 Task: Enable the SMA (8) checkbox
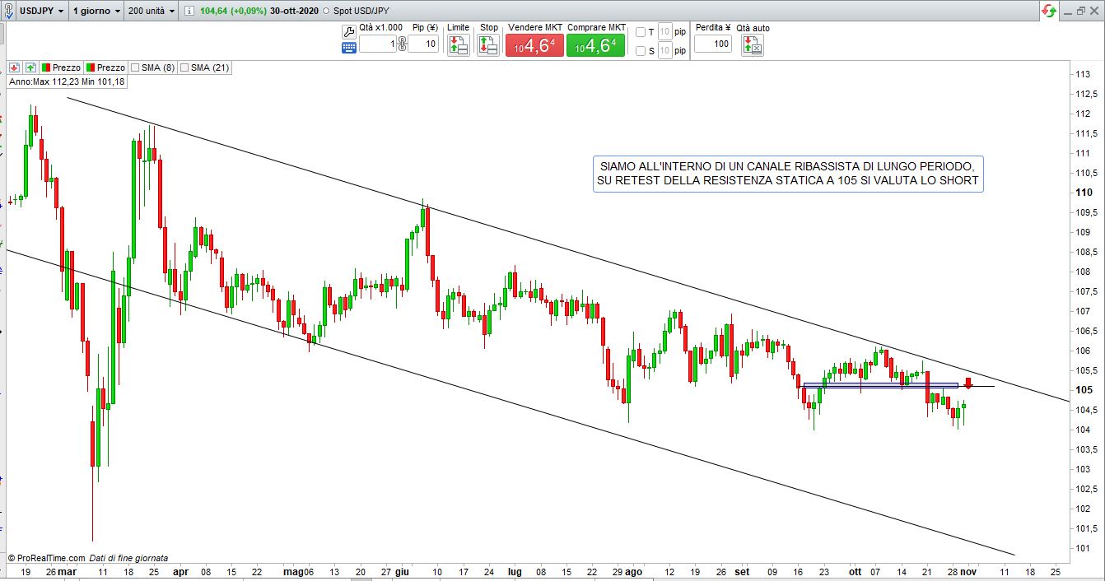136,67
